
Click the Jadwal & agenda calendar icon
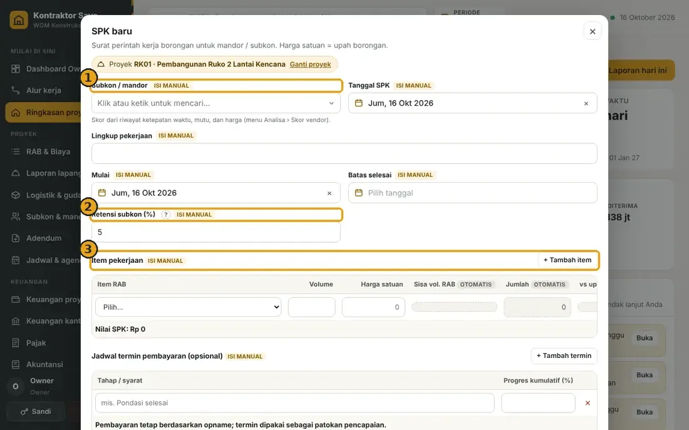(x=16, y=260)
